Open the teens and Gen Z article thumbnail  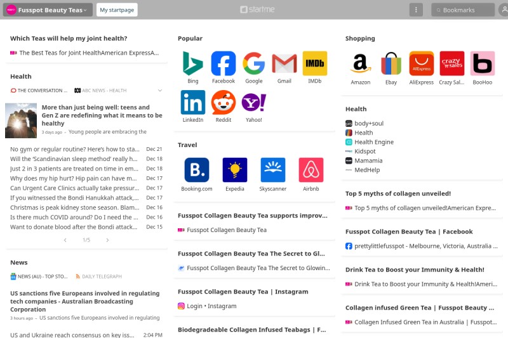[21, 120]
